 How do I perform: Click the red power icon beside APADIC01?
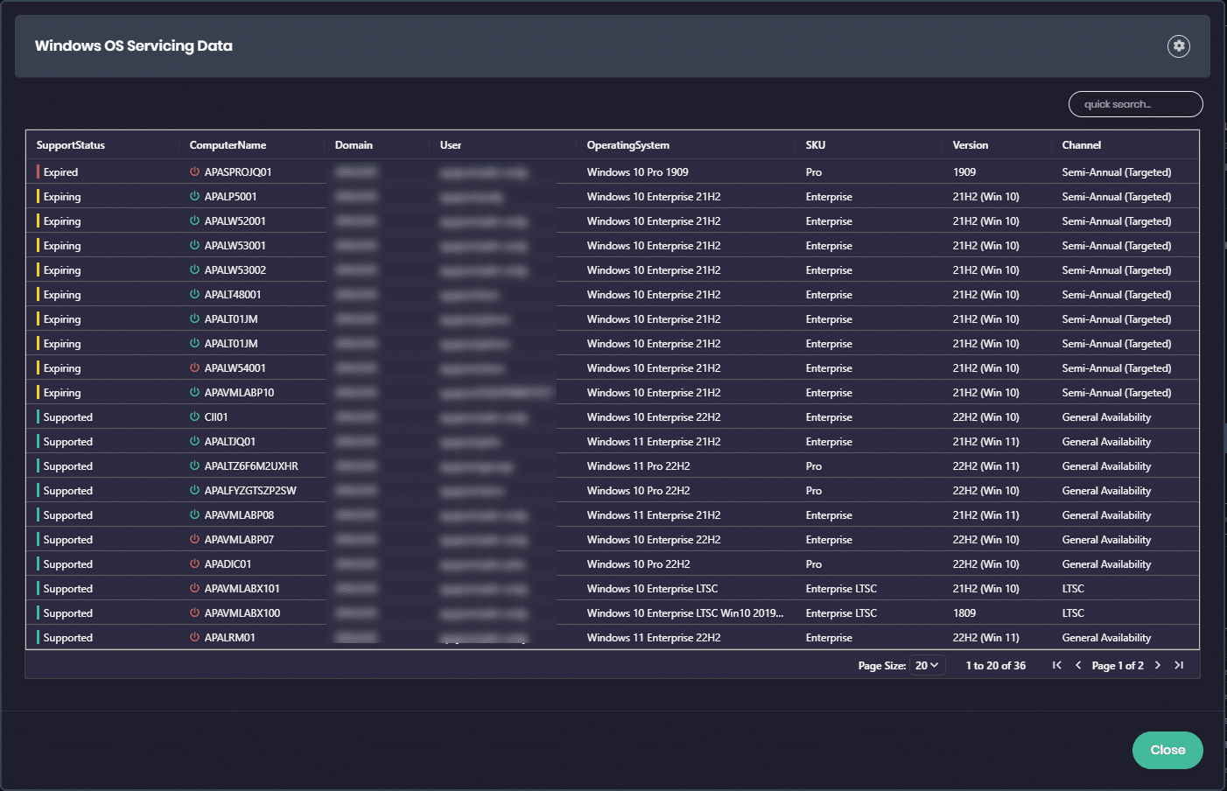point(194,564)
